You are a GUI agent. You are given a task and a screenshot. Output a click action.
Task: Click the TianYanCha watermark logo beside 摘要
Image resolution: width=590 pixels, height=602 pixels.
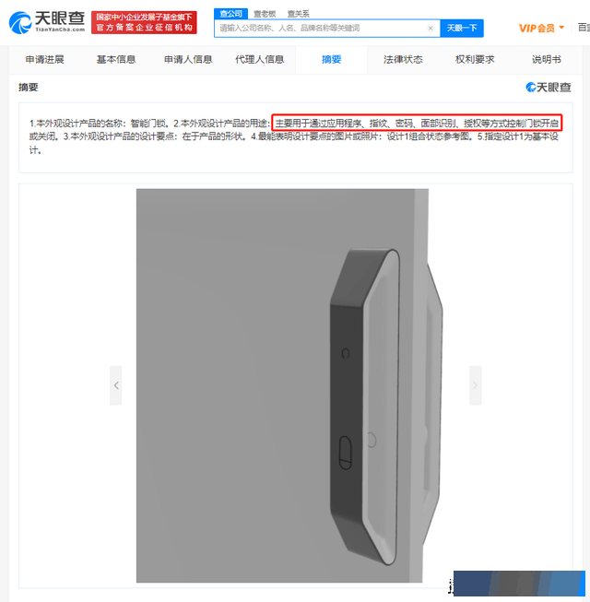pos(549,88)
